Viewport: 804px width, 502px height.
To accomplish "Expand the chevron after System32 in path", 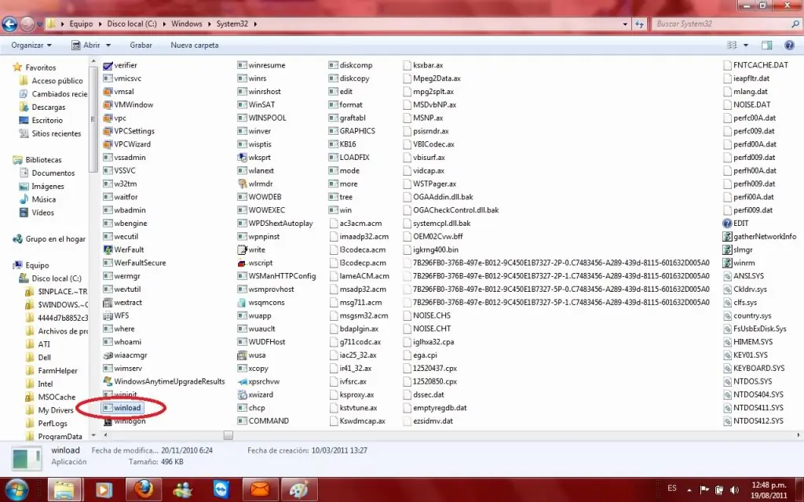I will pos(255,24).
